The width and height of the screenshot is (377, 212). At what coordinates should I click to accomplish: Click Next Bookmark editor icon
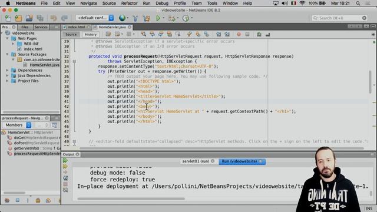[x=198, y=34]
